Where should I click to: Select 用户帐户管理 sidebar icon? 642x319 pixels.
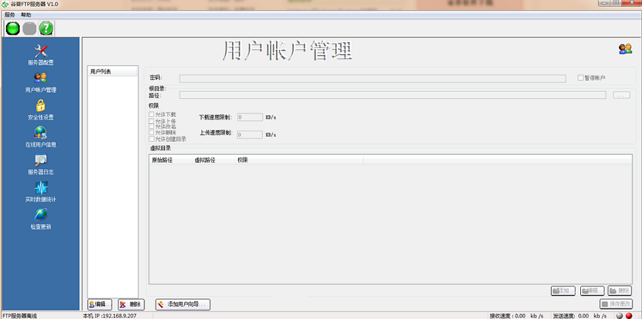tap(41, 78)
